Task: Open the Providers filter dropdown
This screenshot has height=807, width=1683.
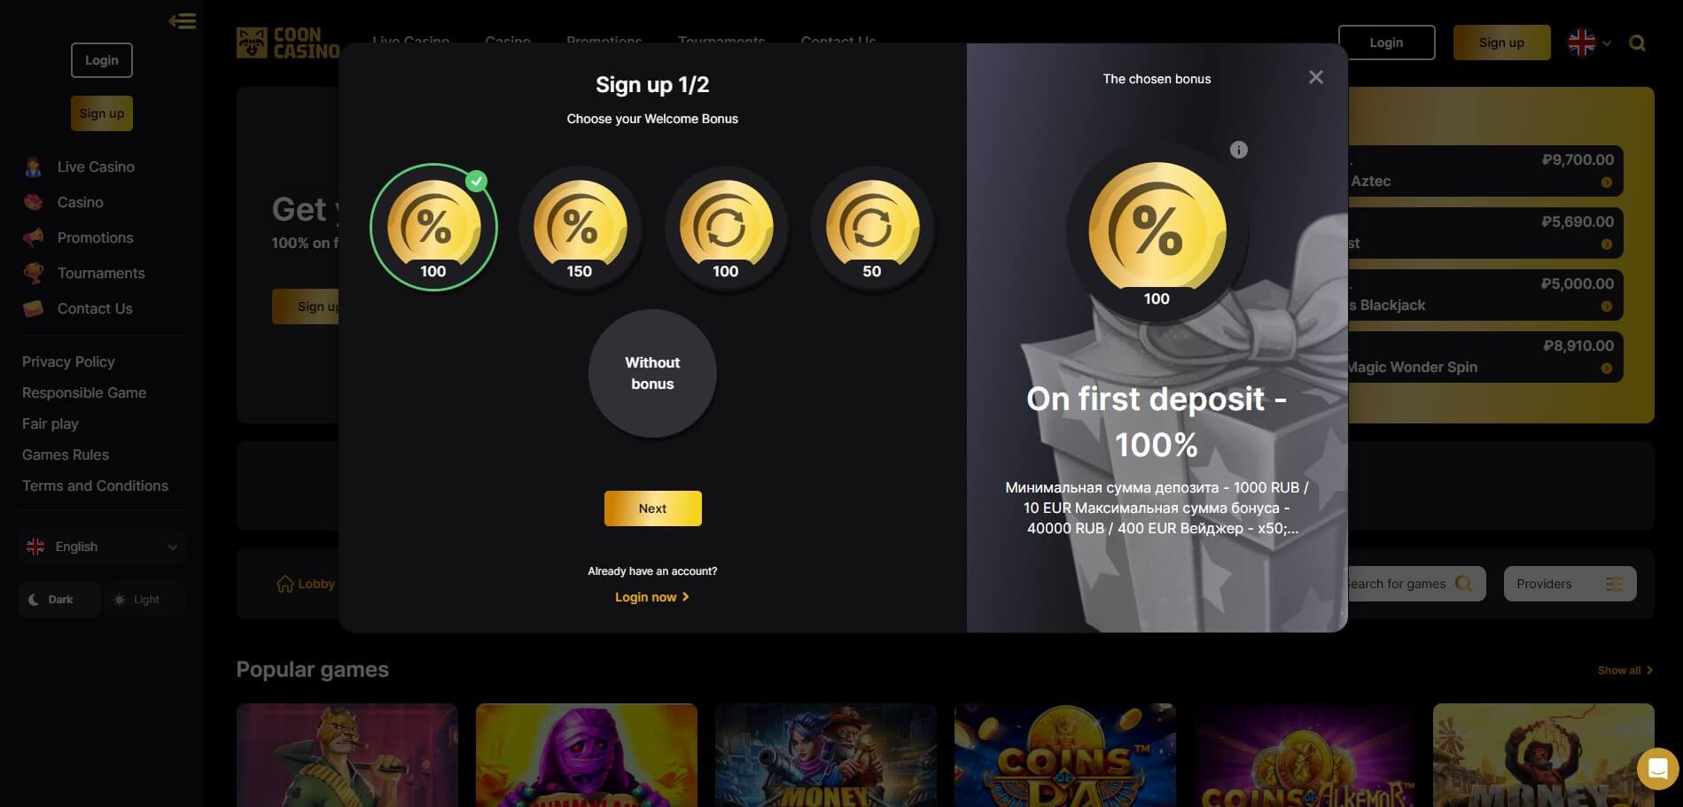Action: tap(1570, 584)
